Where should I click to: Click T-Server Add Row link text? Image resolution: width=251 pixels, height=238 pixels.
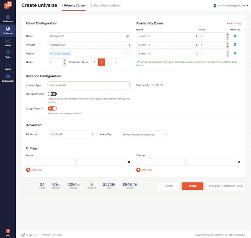(x=146, y=170)
